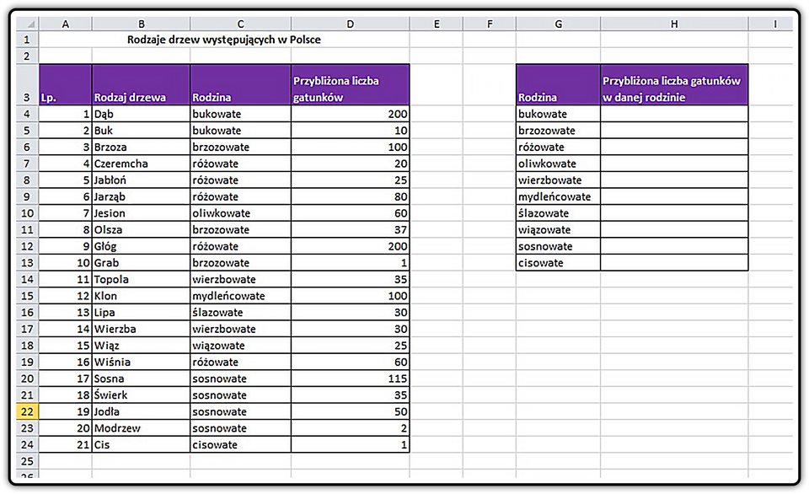This screenshot has height=494, width=809.
Task: Select column E header
Action: point(437,24)
